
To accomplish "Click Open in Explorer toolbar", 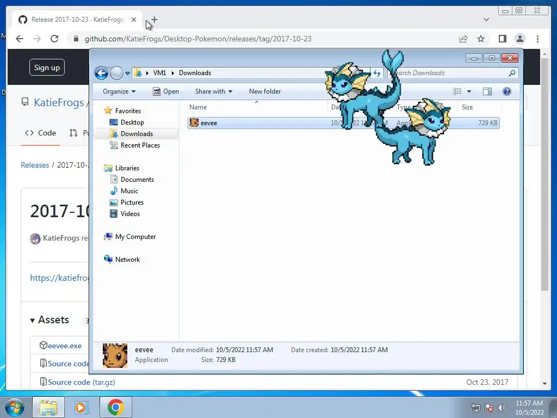I will (166, 91).
